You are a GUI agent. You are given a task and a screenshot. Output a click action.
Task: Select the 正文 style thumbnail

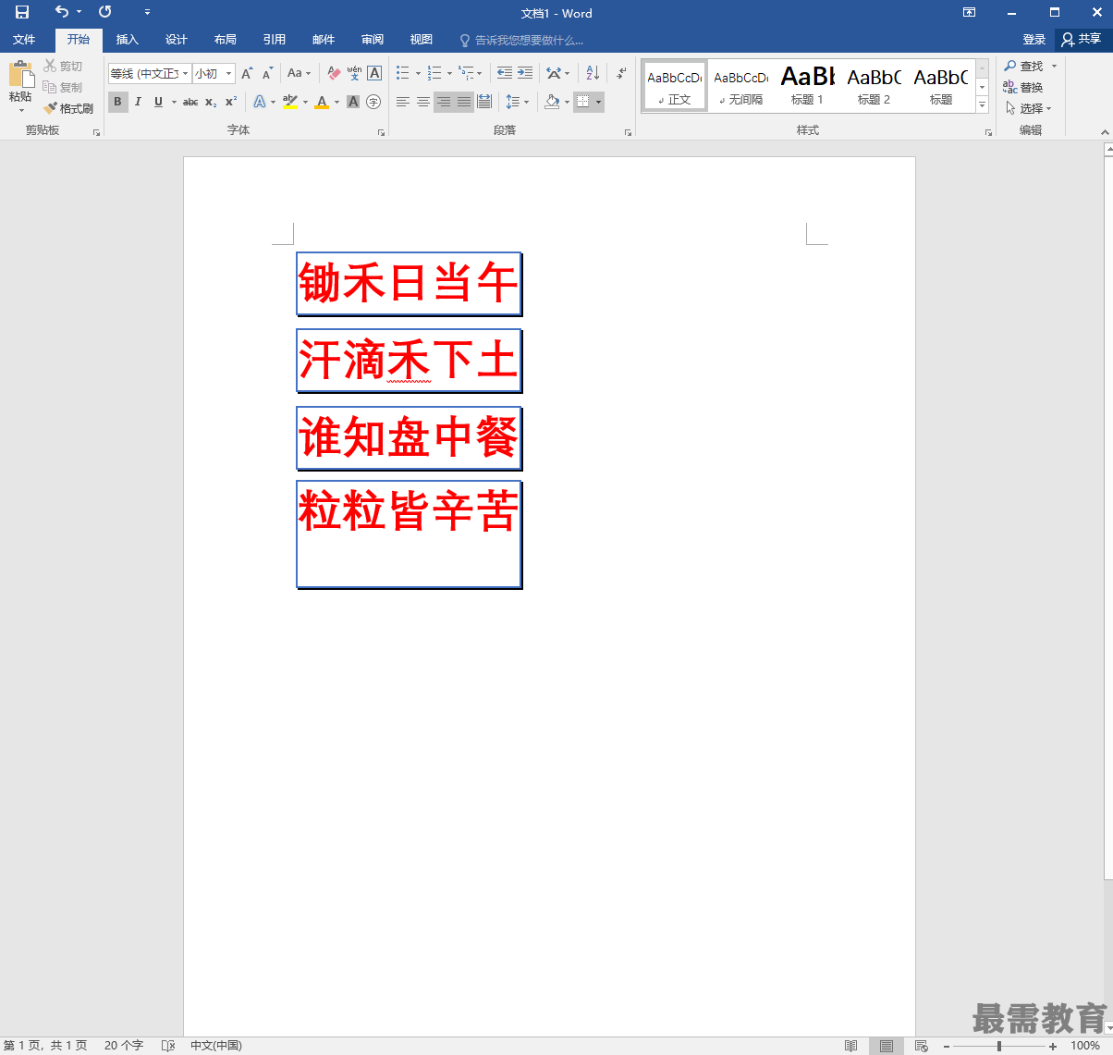[675, 86]
